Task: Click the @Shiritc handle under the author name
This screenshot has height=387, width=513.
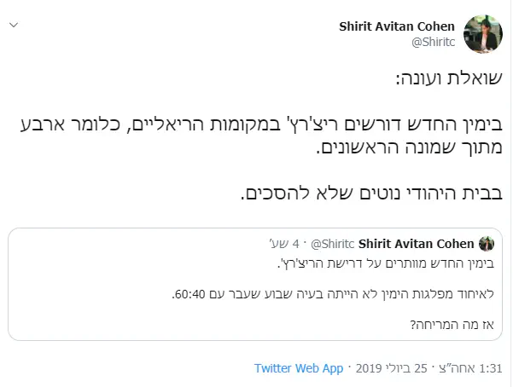Action: [x=434, y=41]
